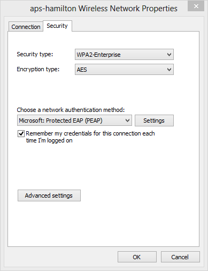
Task: Open Advanced settings
Action: 49,195
